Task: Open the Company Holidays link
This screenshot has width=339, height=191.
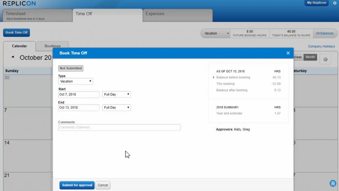Action: click(321, 47)
